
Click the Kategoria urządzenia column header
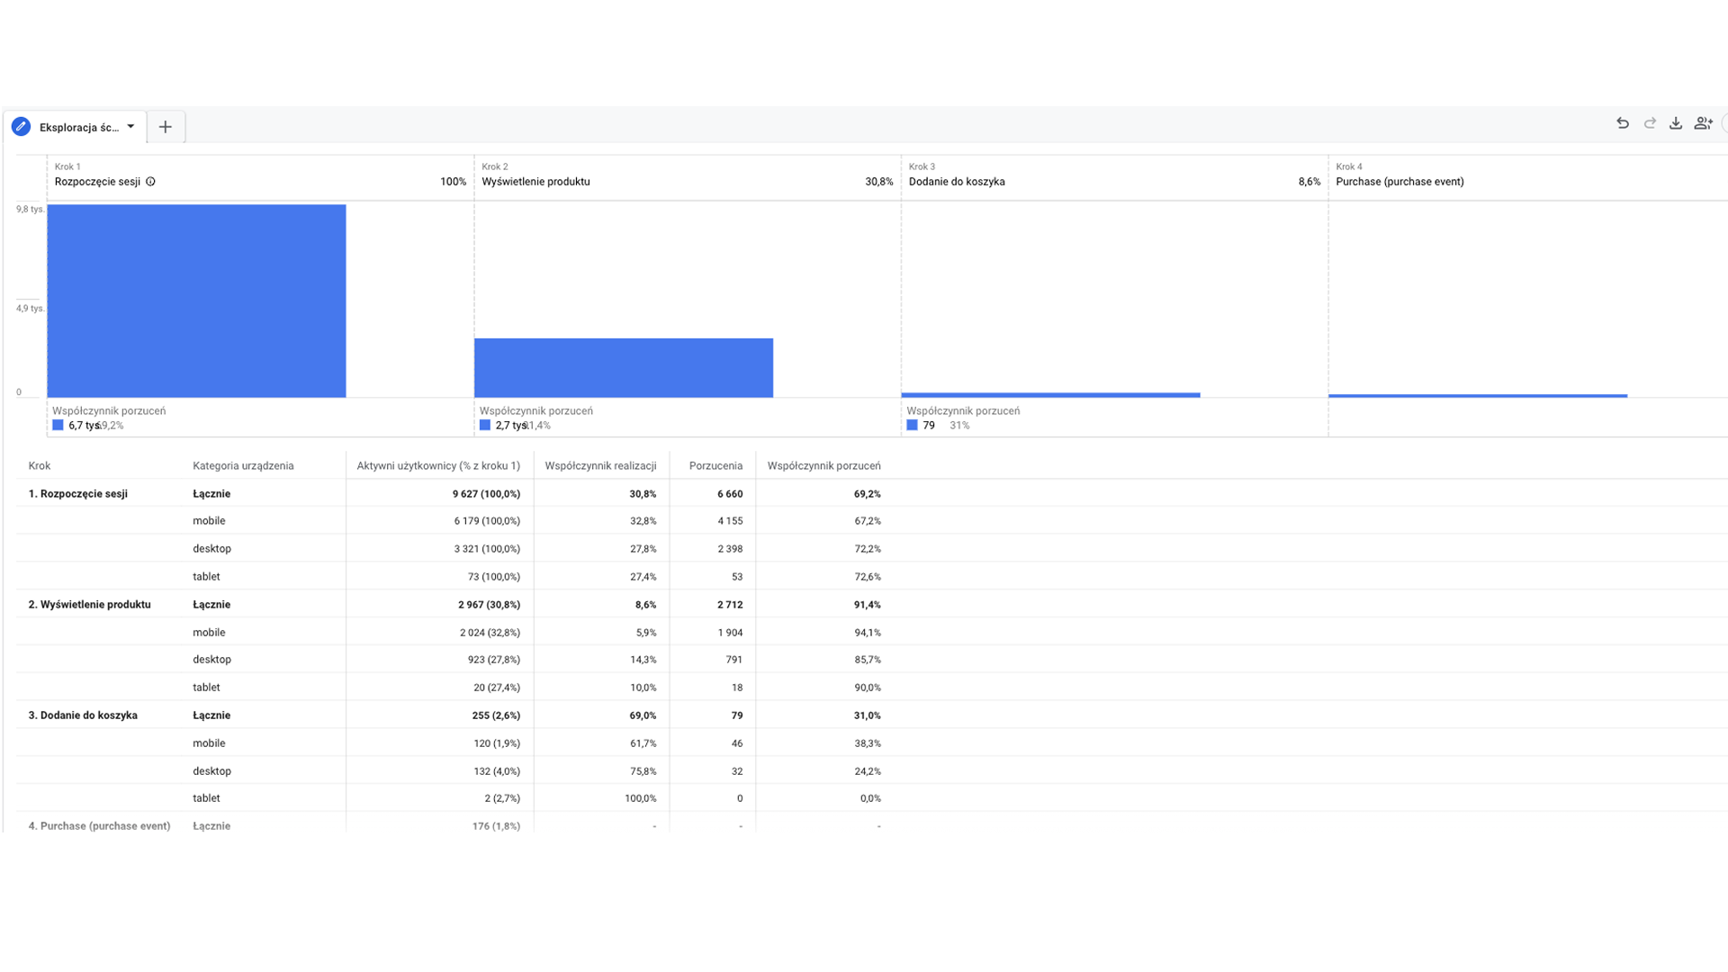point(243,466)
